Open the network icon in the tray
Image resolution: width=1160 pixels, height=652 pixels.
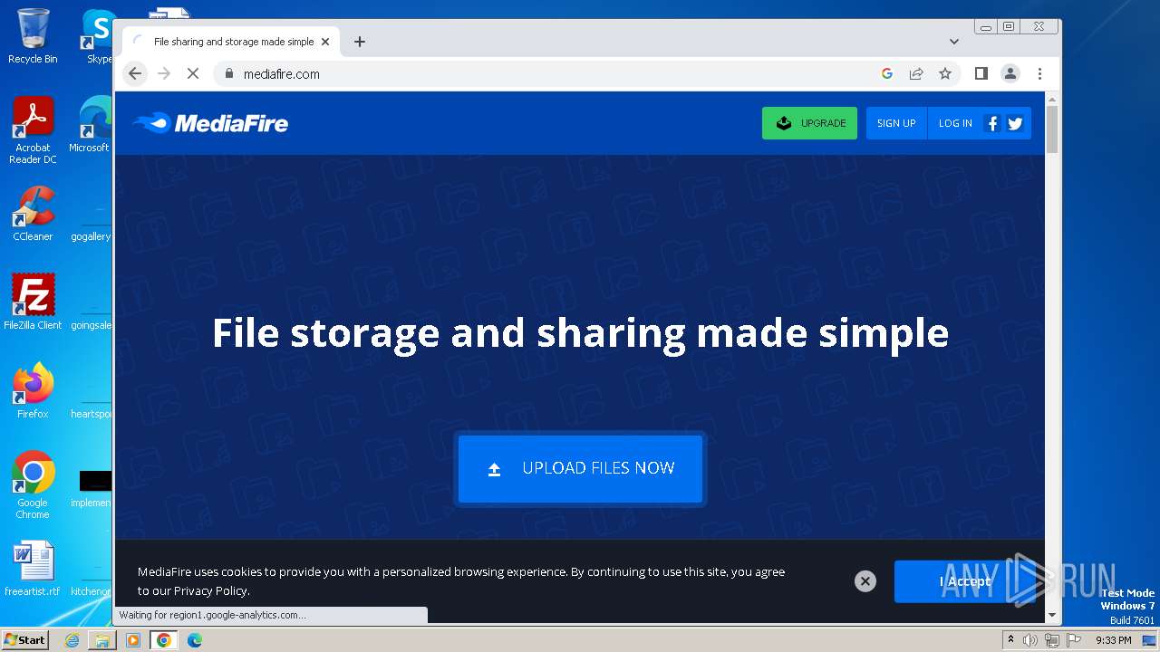[1051, 640]
